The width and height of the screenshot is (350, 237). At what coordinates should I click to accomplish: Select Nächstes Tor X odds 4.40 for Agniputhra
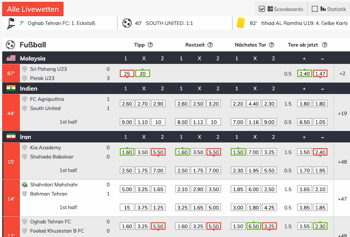253,104
